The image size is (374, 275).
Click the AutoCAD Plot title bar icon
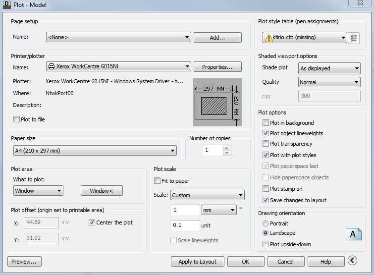(x=6, y=4)
